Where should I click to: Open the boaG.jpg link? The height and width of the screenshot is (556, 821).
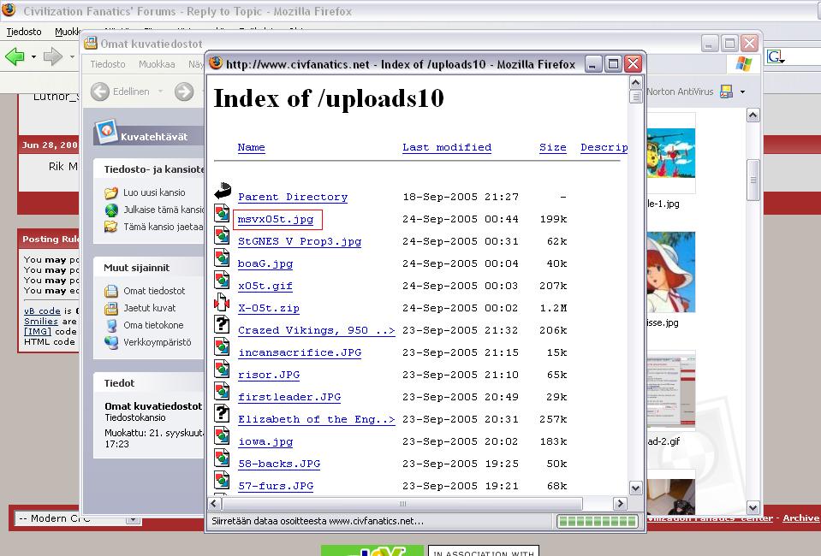point(265,263)
